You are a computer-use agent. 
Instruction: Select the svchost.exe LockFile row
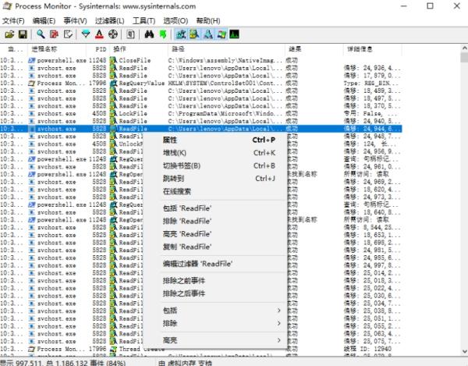200,113
